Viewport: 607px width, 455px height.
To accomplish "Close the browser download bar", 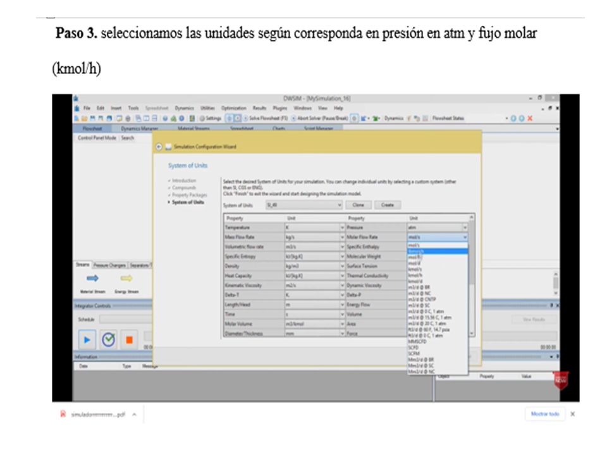I will 573,414.
